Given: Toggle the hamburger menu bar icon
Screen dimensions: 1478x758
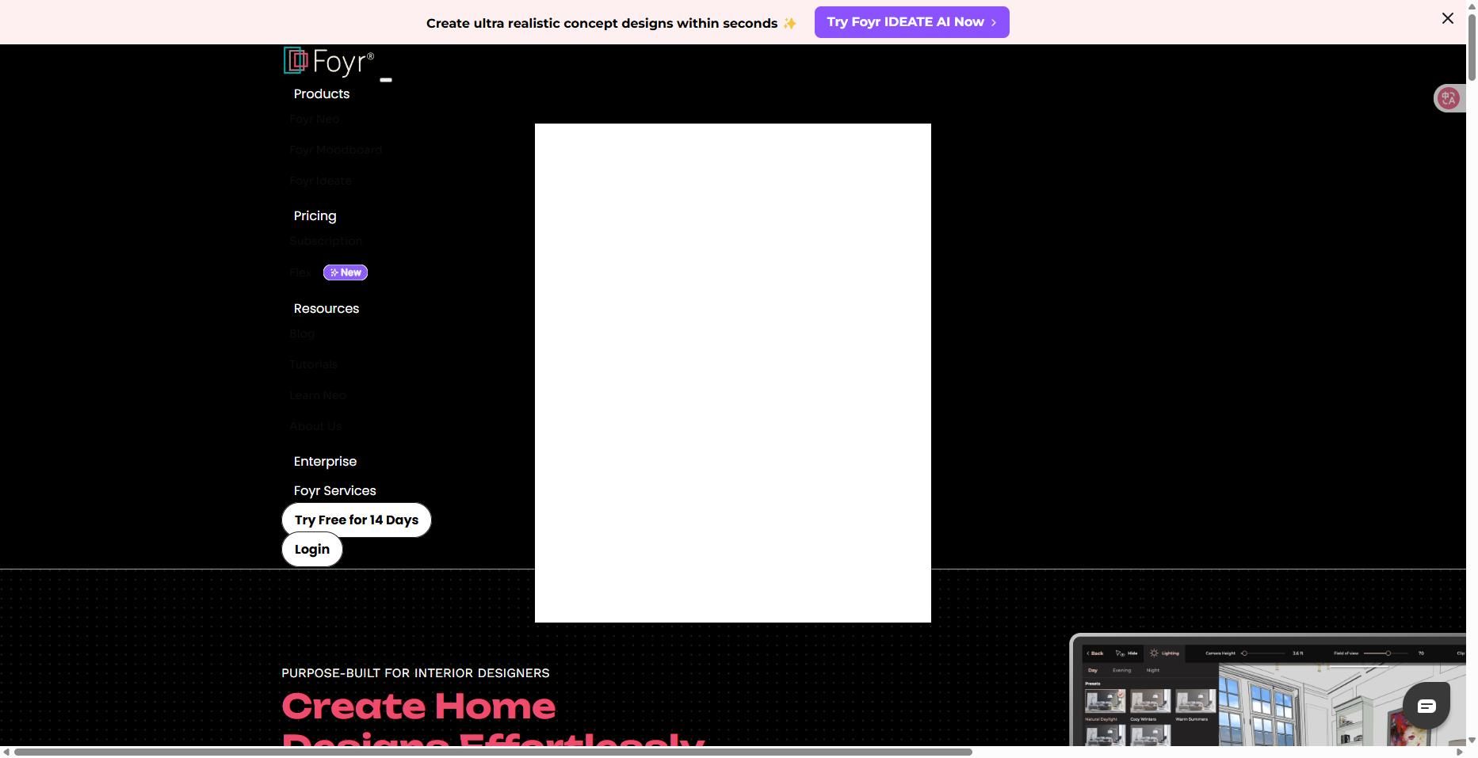Looking at the screenshot, I should [386, 80].
